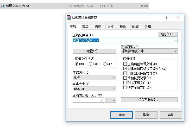Enable 添加恢复记录 checkbox
Image resolution: width=195 pixels, height=128 pixels.
tap(125, 78)
